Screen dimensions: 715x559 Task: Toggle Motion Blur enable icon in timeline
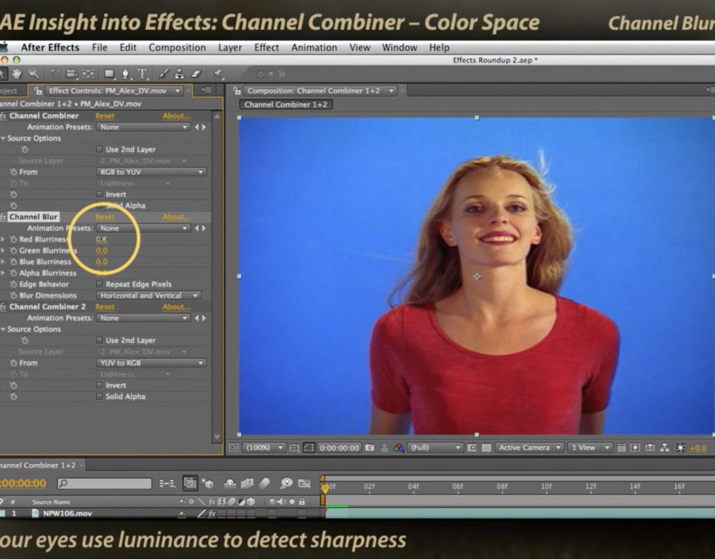(x=264, y=483)
